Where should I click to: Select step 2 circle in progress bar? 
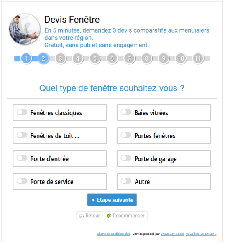pos(43,58)
